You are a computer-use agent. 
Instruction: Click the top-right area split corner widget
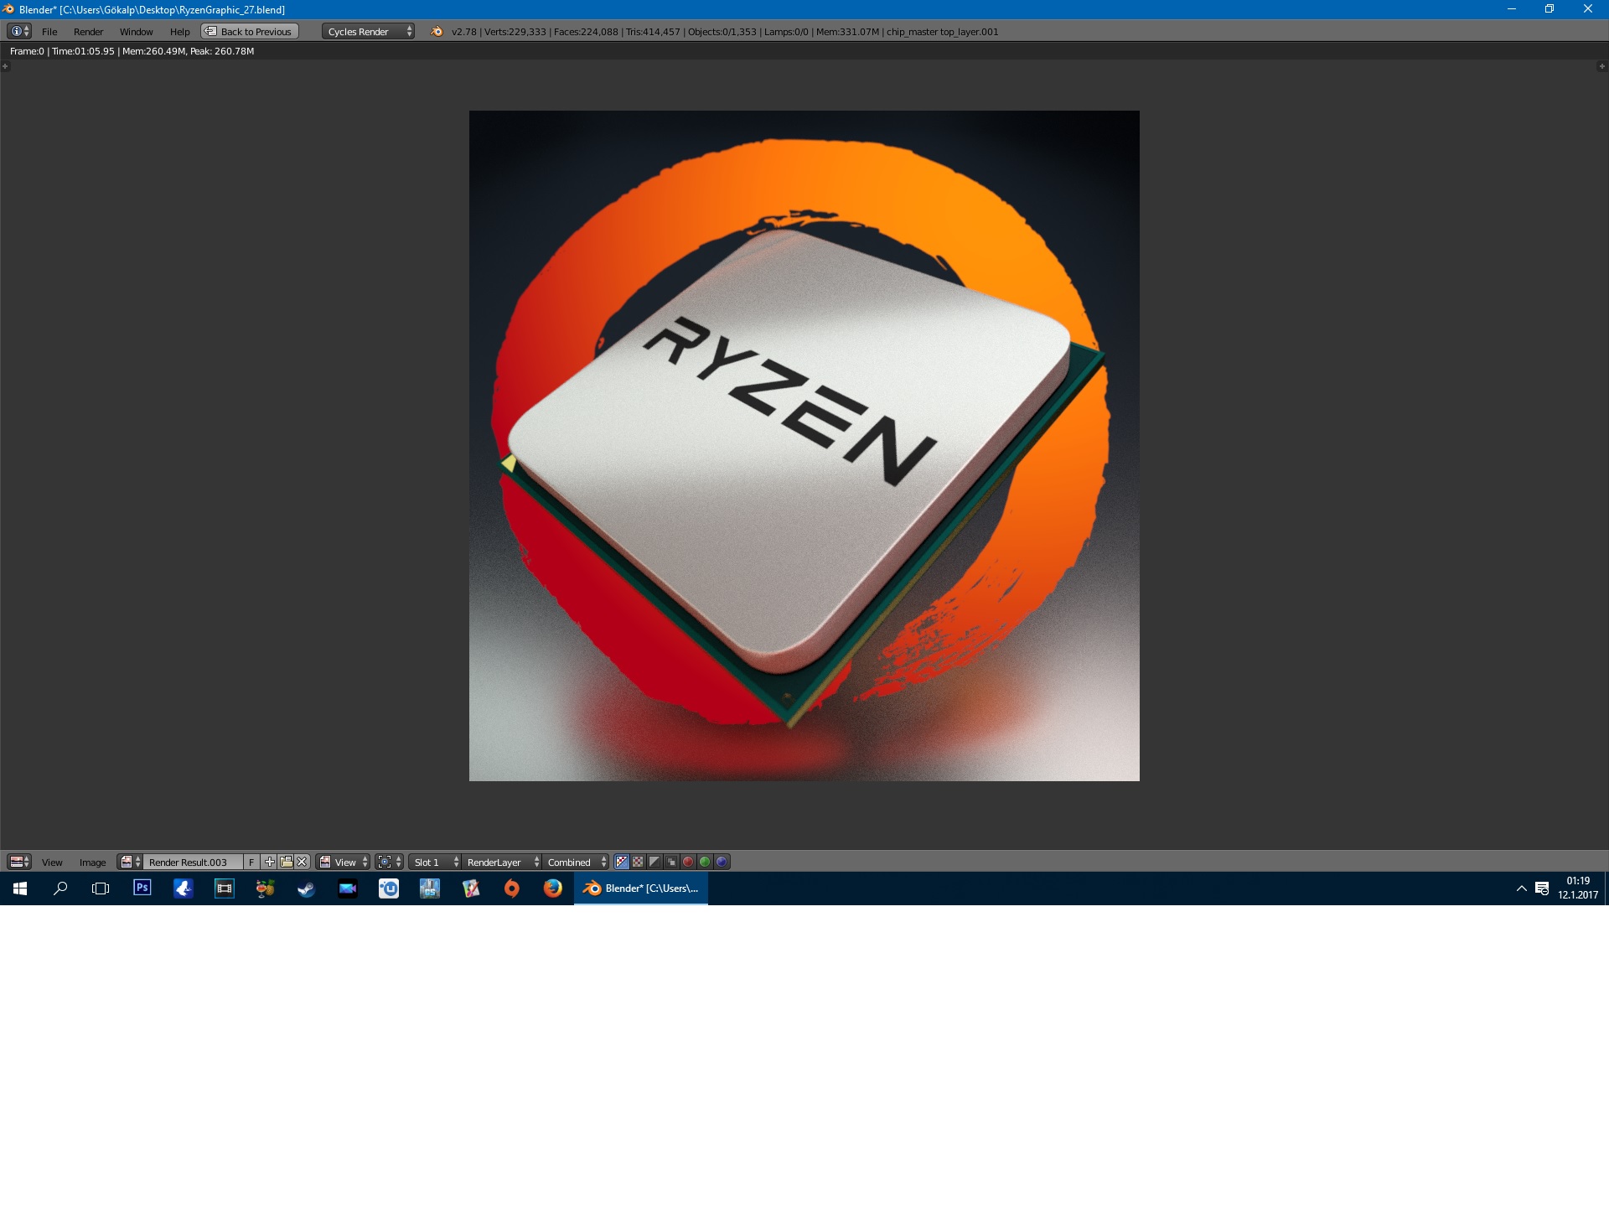[x=1602, y=65]
